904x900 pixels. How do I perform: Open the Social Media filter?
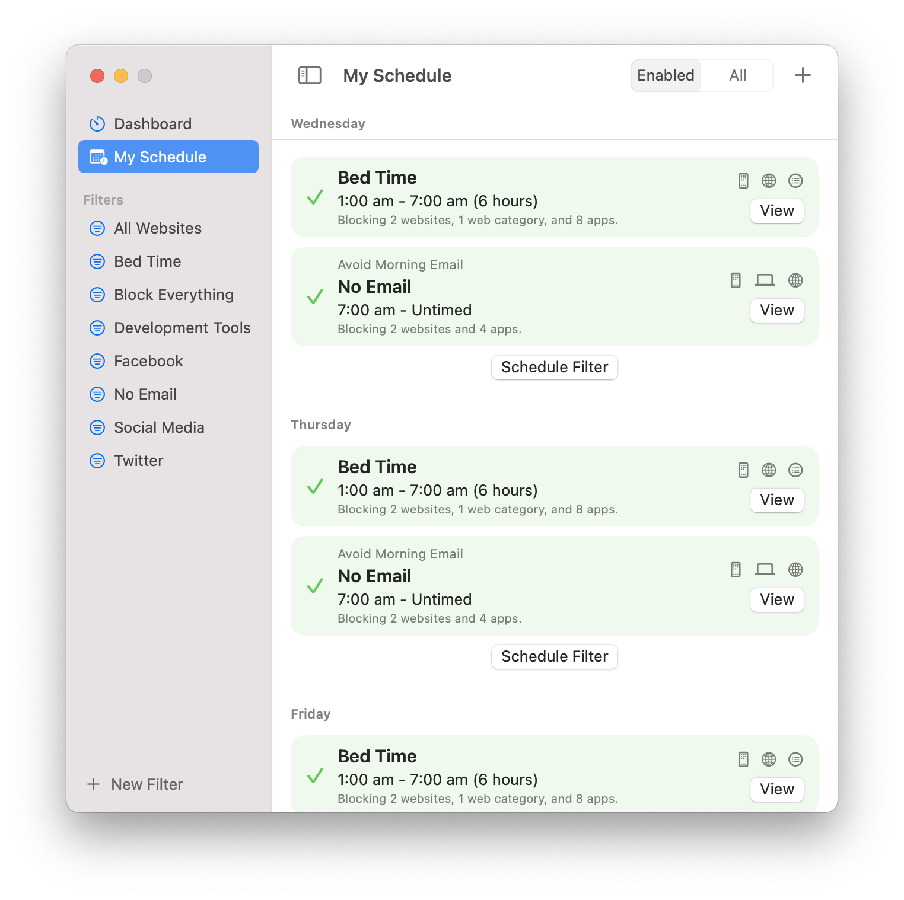point(159,427)
